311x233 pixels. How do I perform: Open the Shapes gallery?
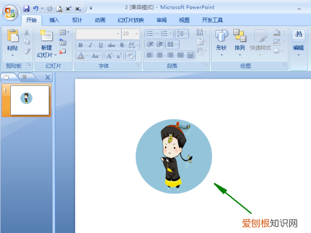(221, 43)
